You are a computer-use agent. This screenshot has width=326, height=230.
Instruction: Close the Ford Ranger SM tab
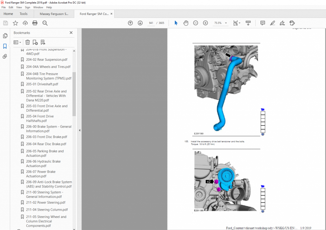click(111, 14)
